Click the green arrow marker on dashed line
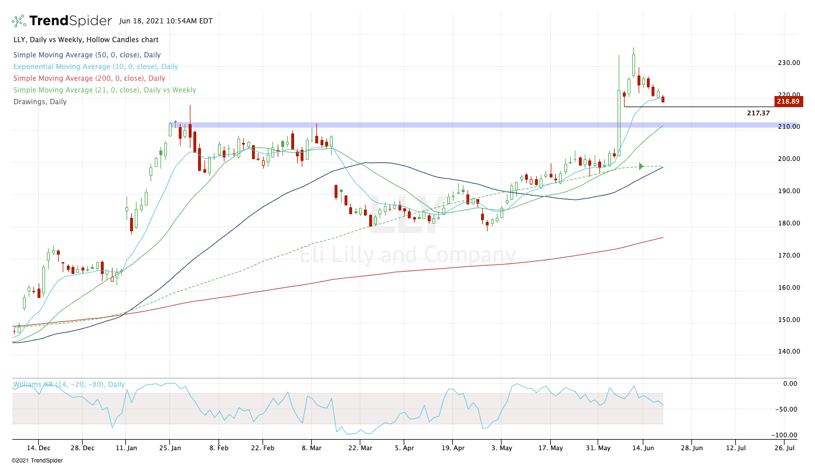The image size is (815, 466). (x=641, y=166)
